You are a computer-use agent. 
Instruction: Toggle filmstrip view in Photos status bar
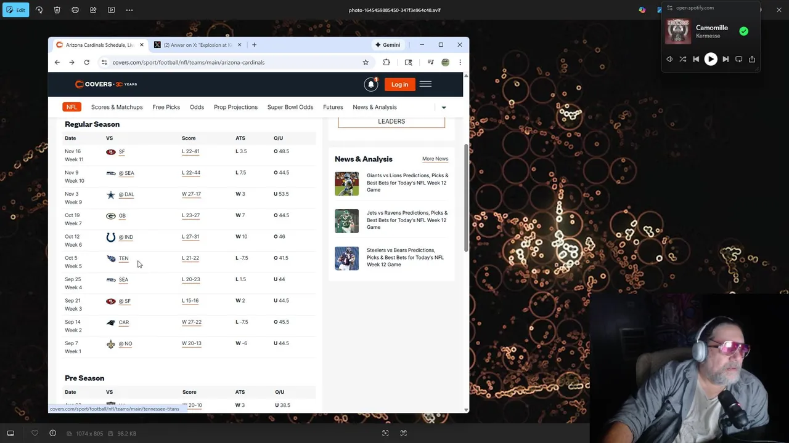click(x=10, y=433)
